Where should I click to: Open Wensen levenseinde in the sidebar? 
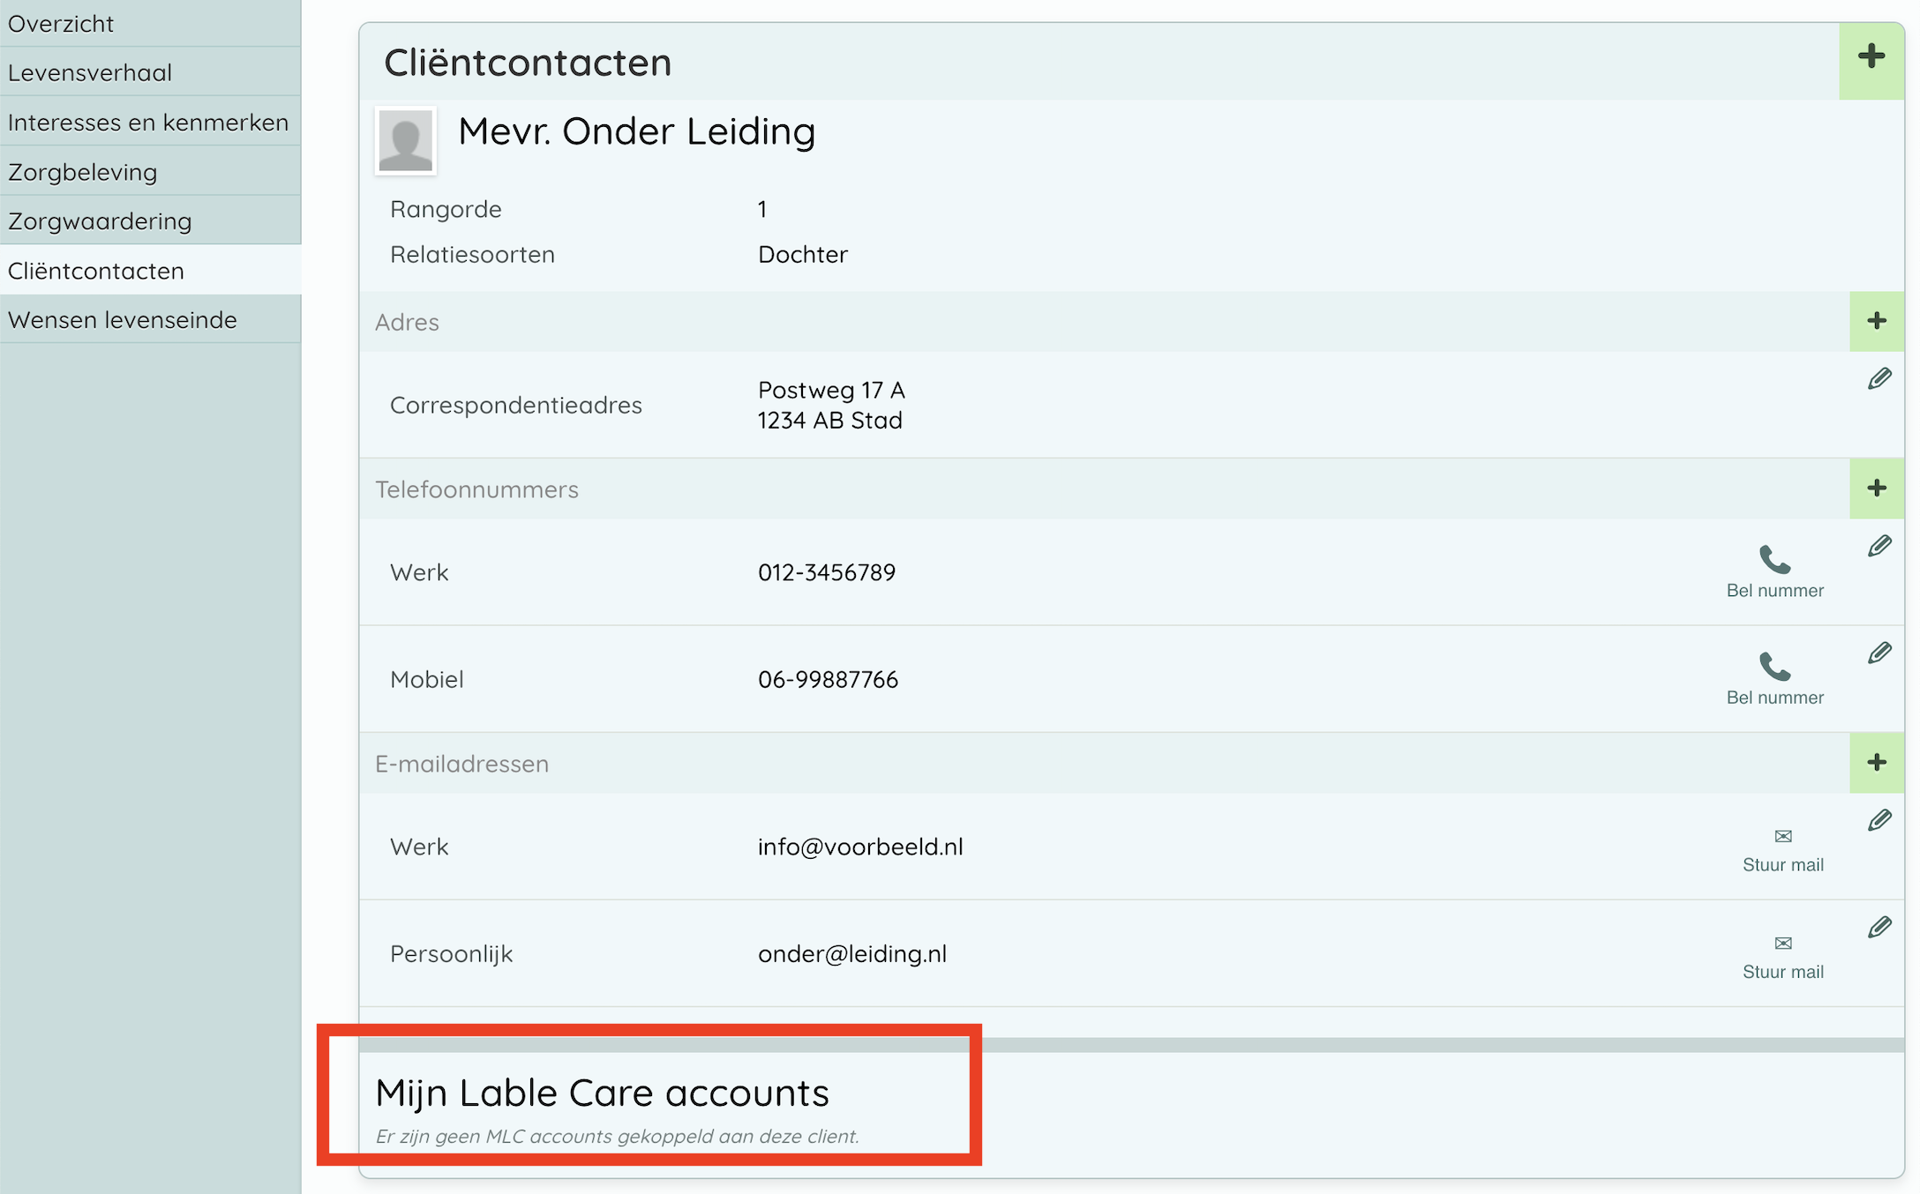click(123, 319)
